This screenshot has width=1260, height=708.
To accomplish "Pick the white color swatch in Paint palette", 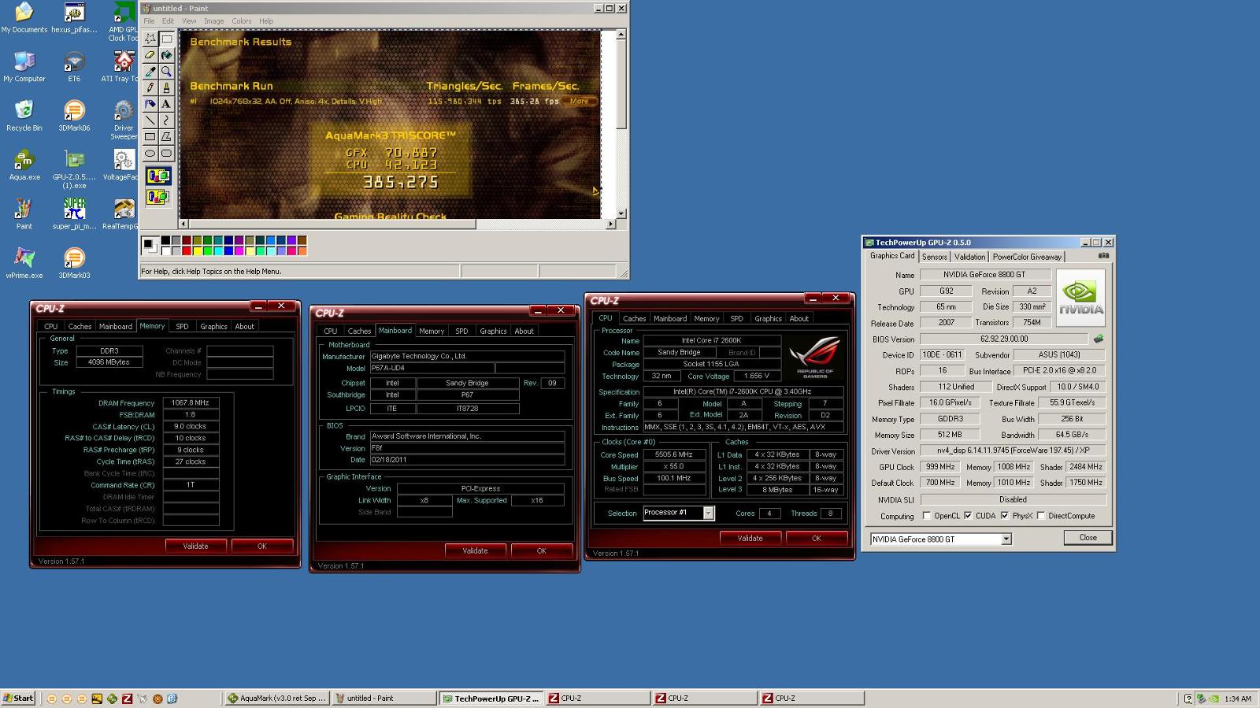I will 165,251.
